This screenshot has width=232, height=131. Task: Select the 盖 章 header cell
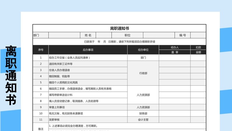coord(175,52)
